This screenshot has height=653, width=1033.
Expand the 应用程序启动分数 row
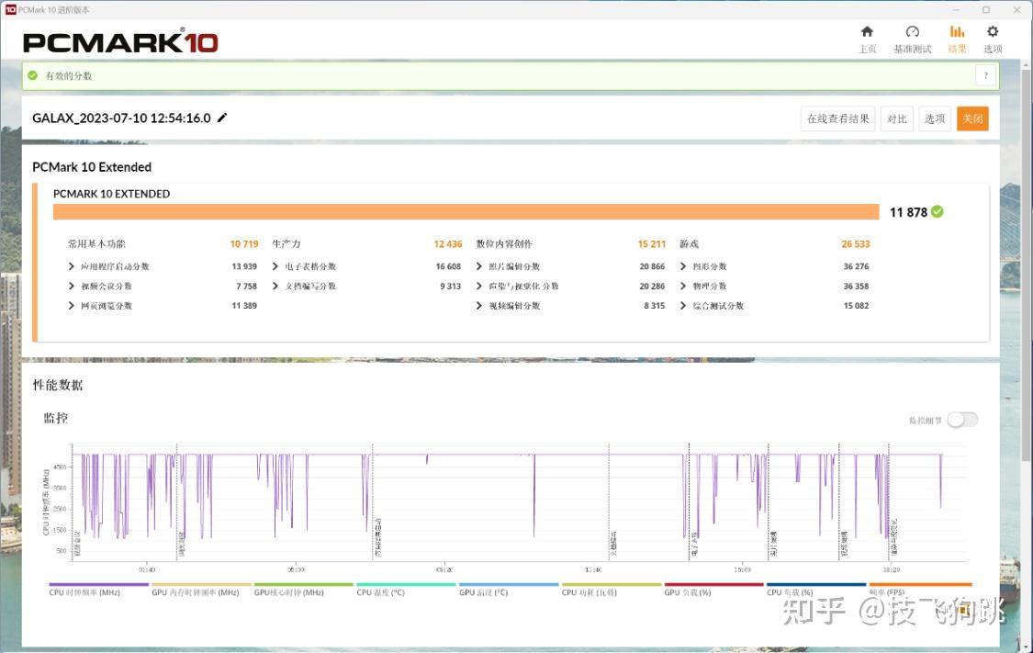coord(71,266)
